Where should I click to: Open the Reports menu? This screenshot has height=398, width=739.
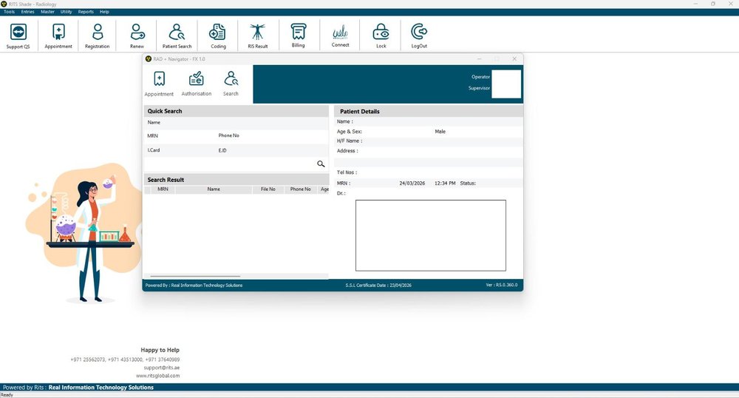coord(86,12)
